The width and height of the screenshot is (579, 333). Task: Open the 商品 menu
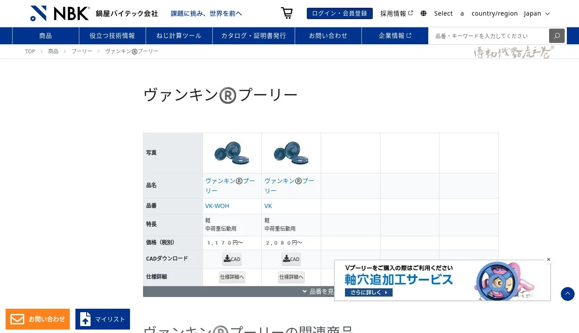[46, 36]
